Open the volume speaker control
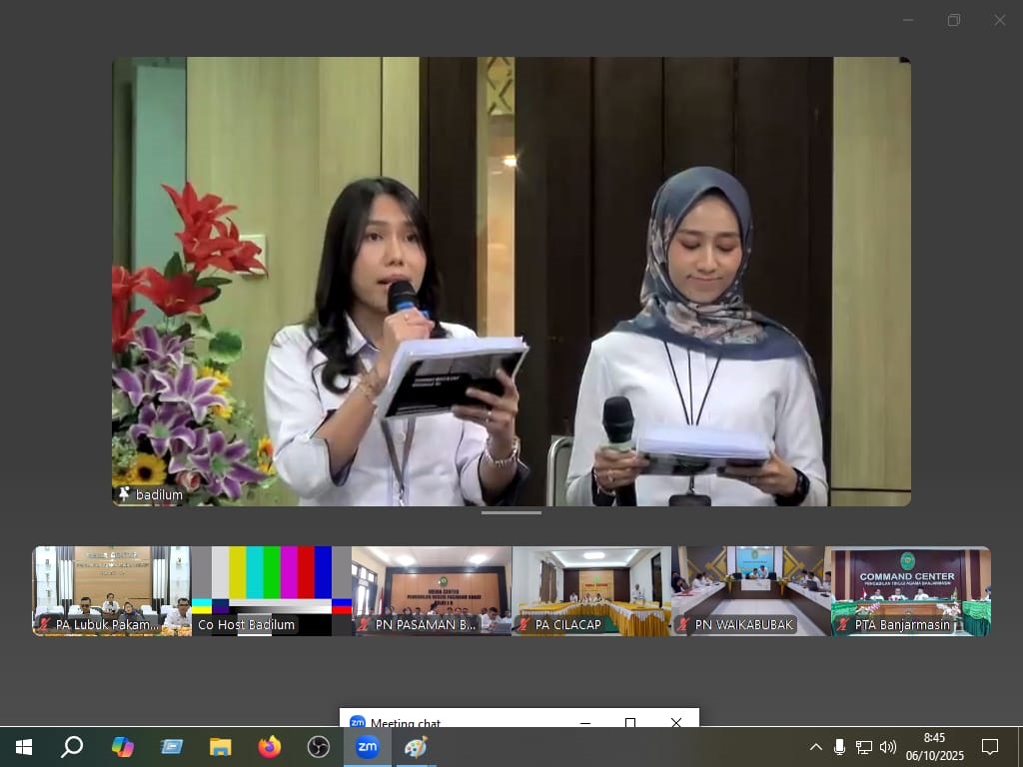The width and height of the screenshot is (1023, 767). tap(887, 746)
